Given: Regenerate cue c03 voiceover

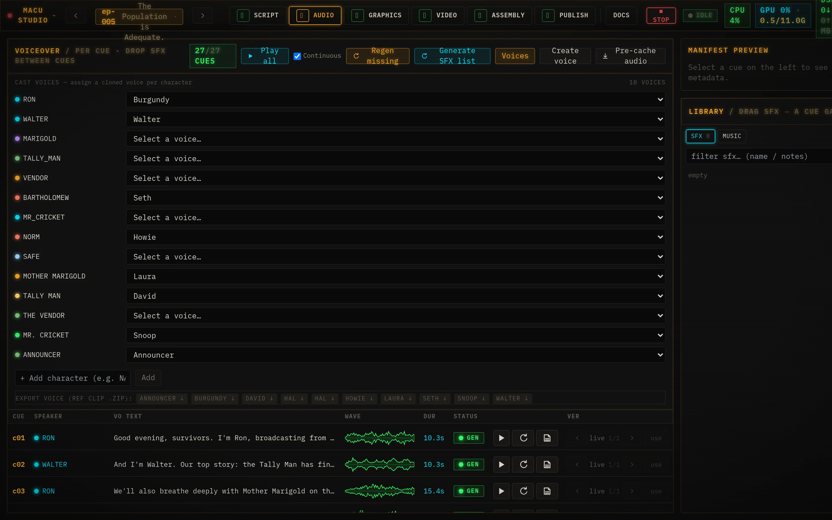Looking at the screenshot, I should click(523, 491).
